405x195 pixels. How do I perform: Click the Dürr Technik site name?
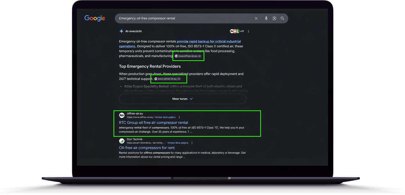click(x=134, y=139)
